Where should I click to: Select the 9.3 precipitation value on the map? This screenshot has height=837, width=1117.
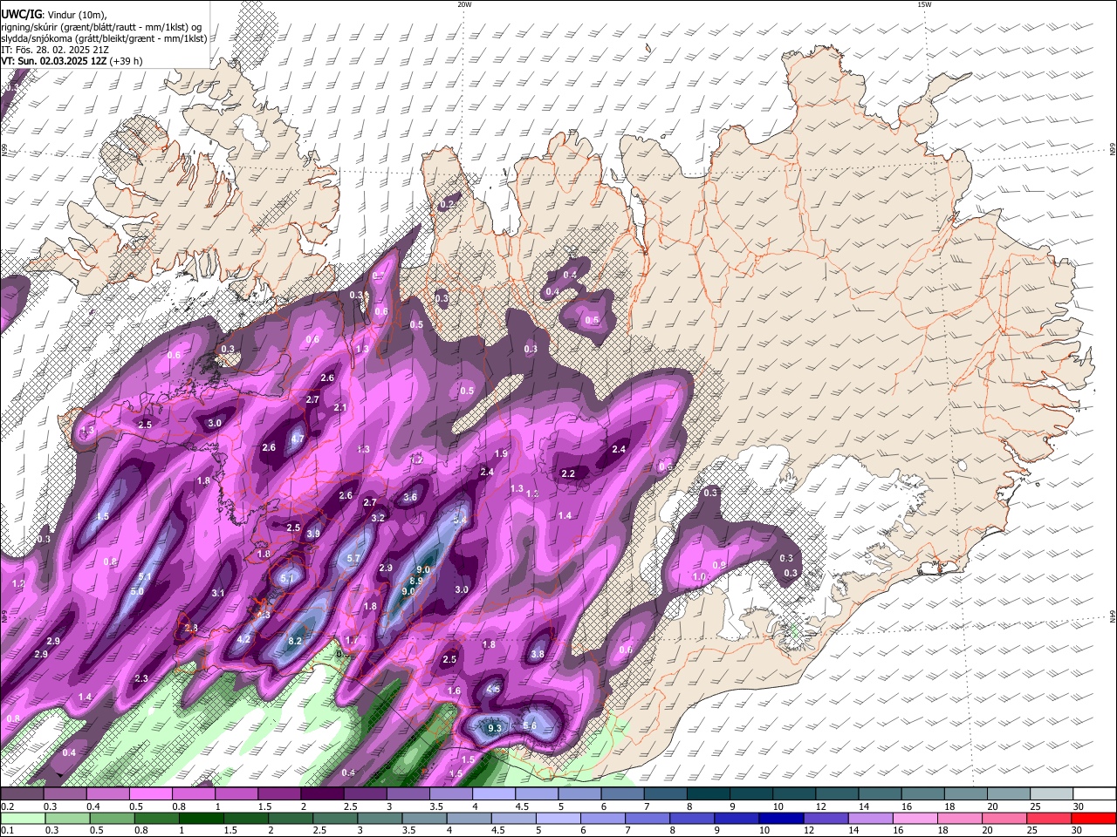pyautogui.click(x=495, y=728)
